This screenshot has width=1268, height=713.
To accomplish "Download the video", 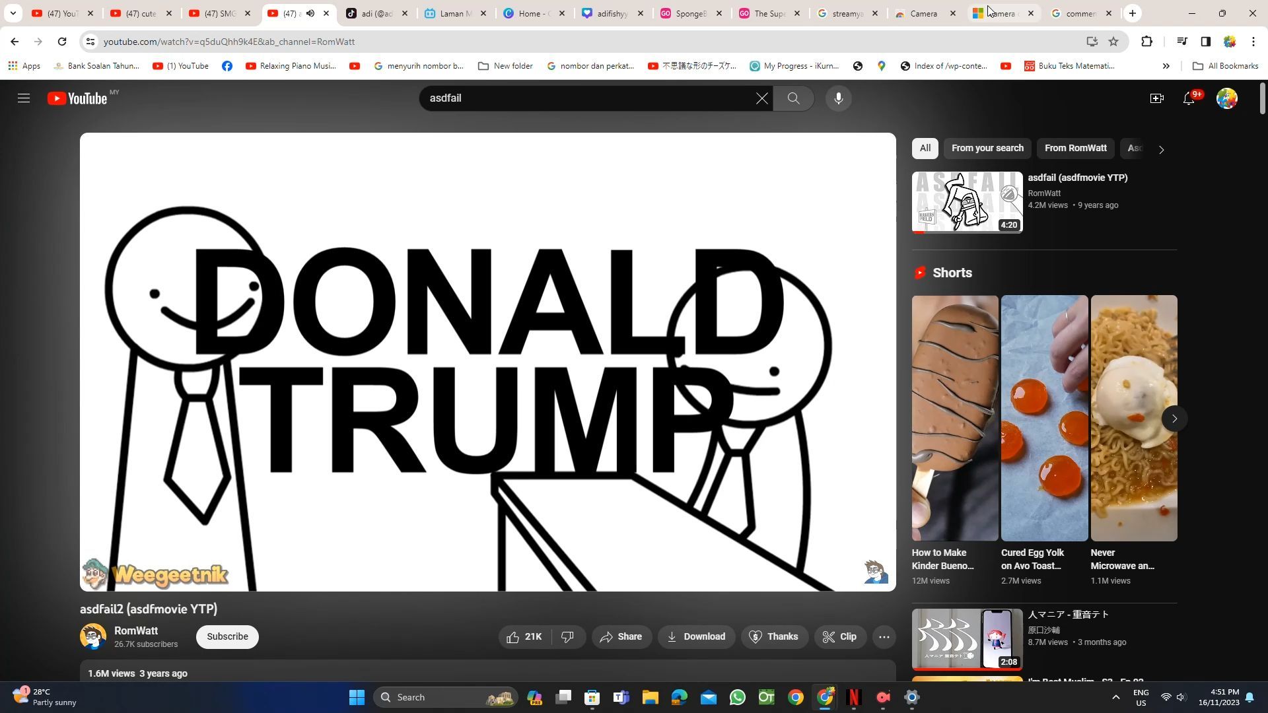I will (x=696, y=637).
